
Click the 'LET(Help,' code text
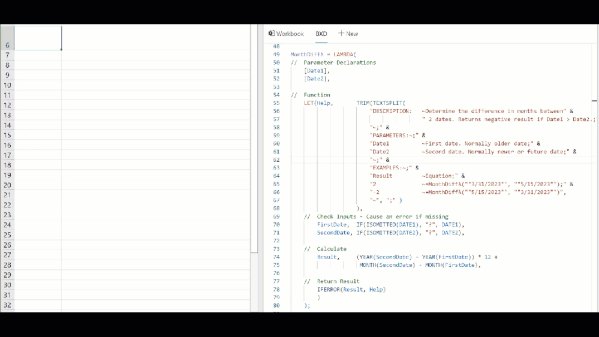tap(318, 103)
